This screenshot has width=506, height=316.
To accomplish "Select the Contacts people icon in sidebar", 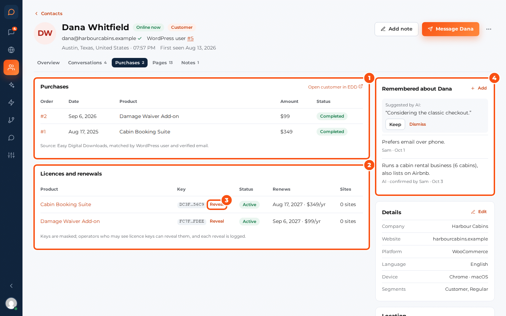I will pos(11,67).
